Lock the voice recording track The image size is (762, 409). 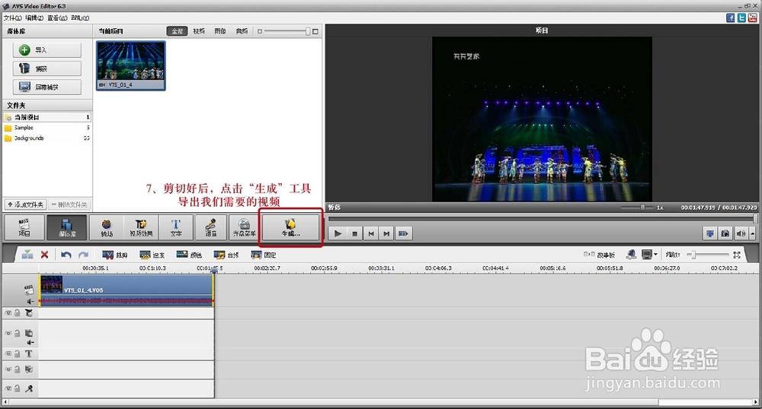18,388
